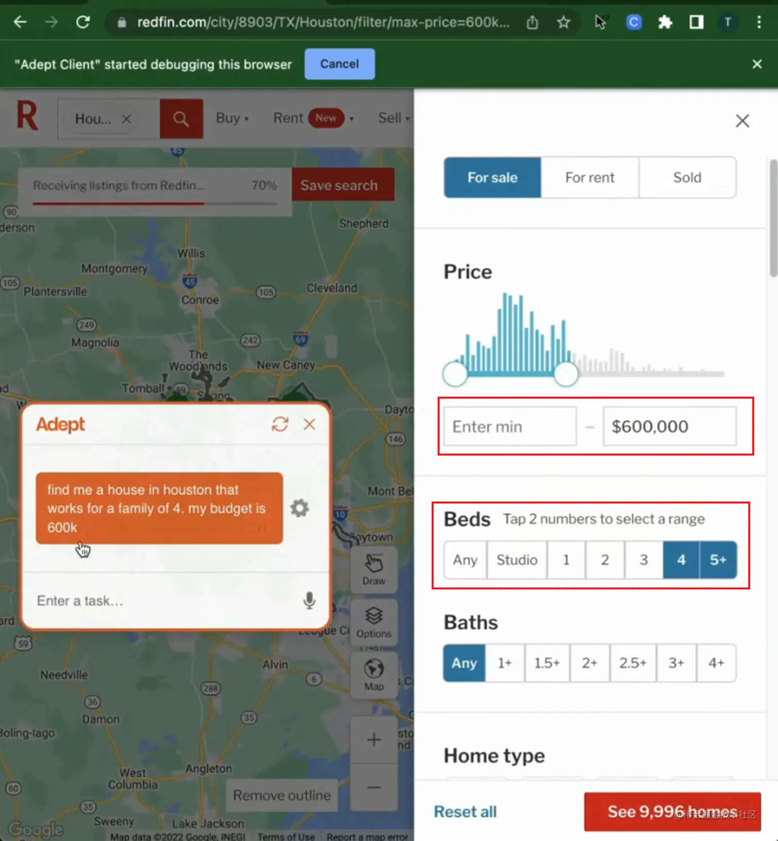Viewport: 778px width, 841px height.
Task: Select 1 bed option
Action: coord(566,560)
